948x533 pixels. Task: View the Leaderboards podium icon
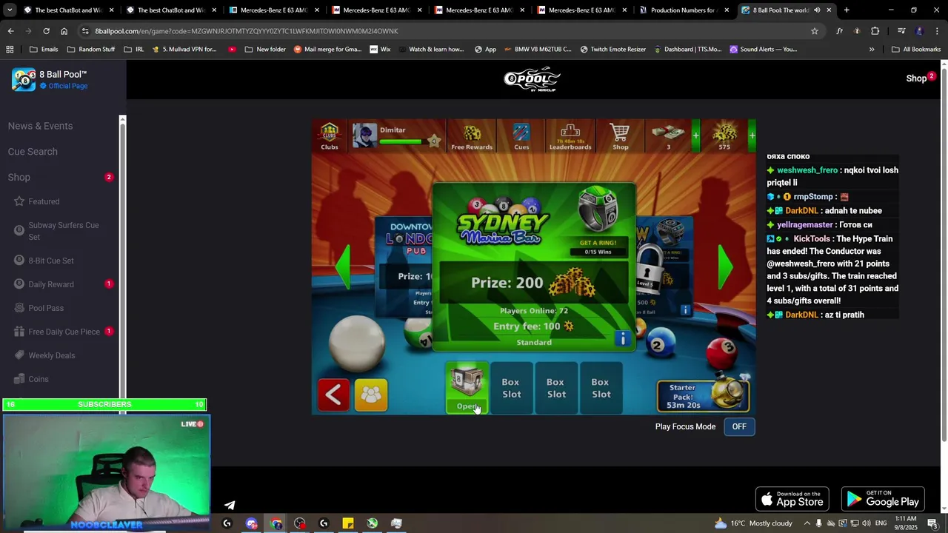(570, 137)
